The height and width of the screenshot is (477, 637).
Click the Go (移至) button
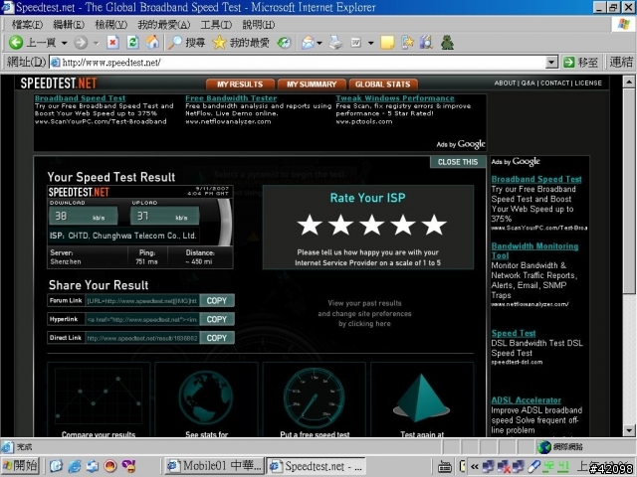point(581,62)
